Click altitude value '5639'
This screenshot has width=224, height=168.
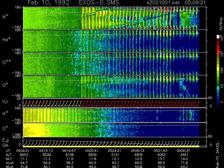[x=93, y=155]
